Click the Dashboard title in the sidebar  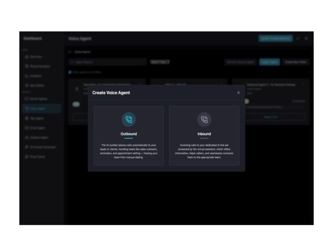coord(33,38)
